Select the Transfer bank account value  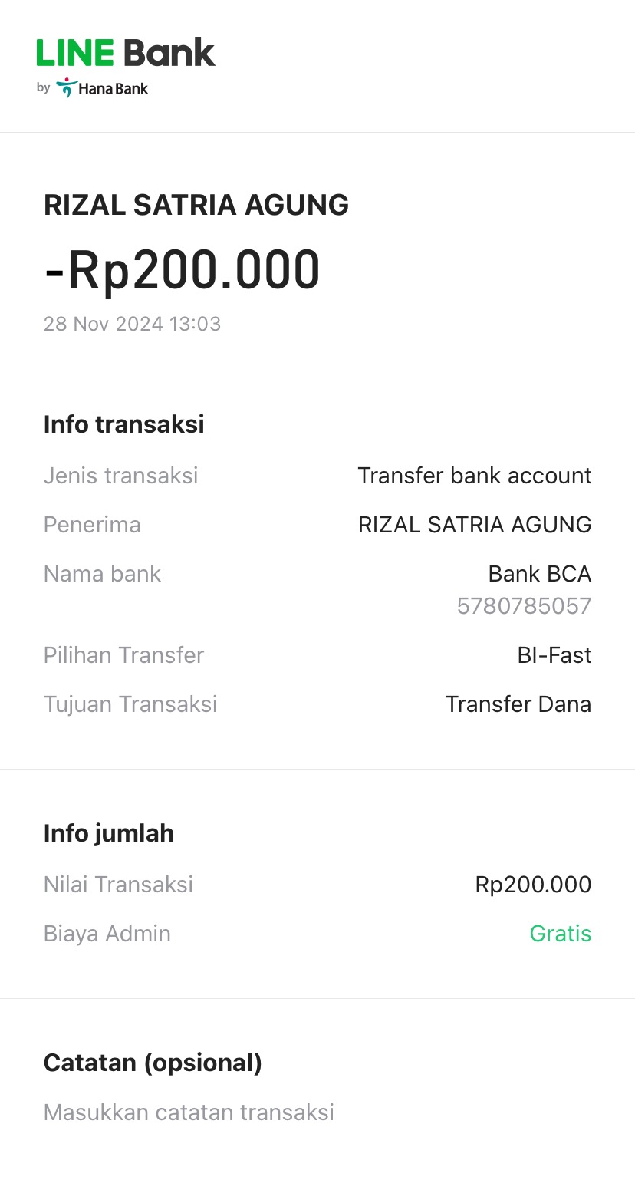point(474,476)
